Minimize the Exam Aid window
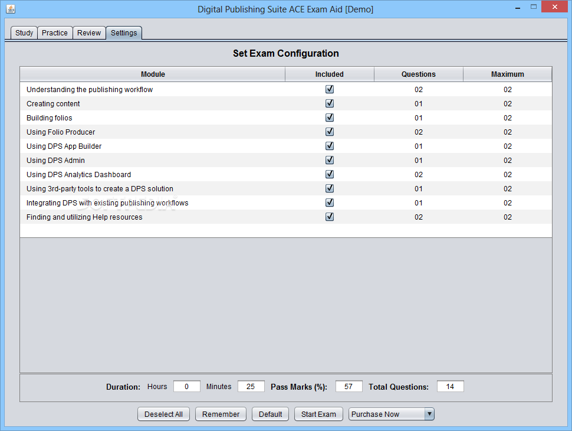The height and width of the screenshot is (431, 572). tap(517, 7)
